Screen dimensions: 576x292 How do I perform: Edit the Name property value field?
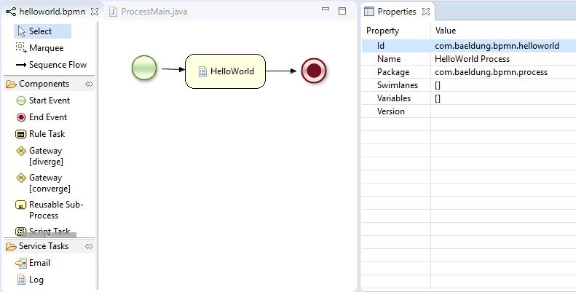[x=502, y=59]
